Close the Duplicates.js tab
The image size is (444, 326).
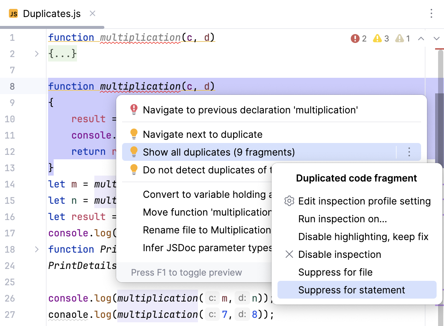tap(92, 14)
